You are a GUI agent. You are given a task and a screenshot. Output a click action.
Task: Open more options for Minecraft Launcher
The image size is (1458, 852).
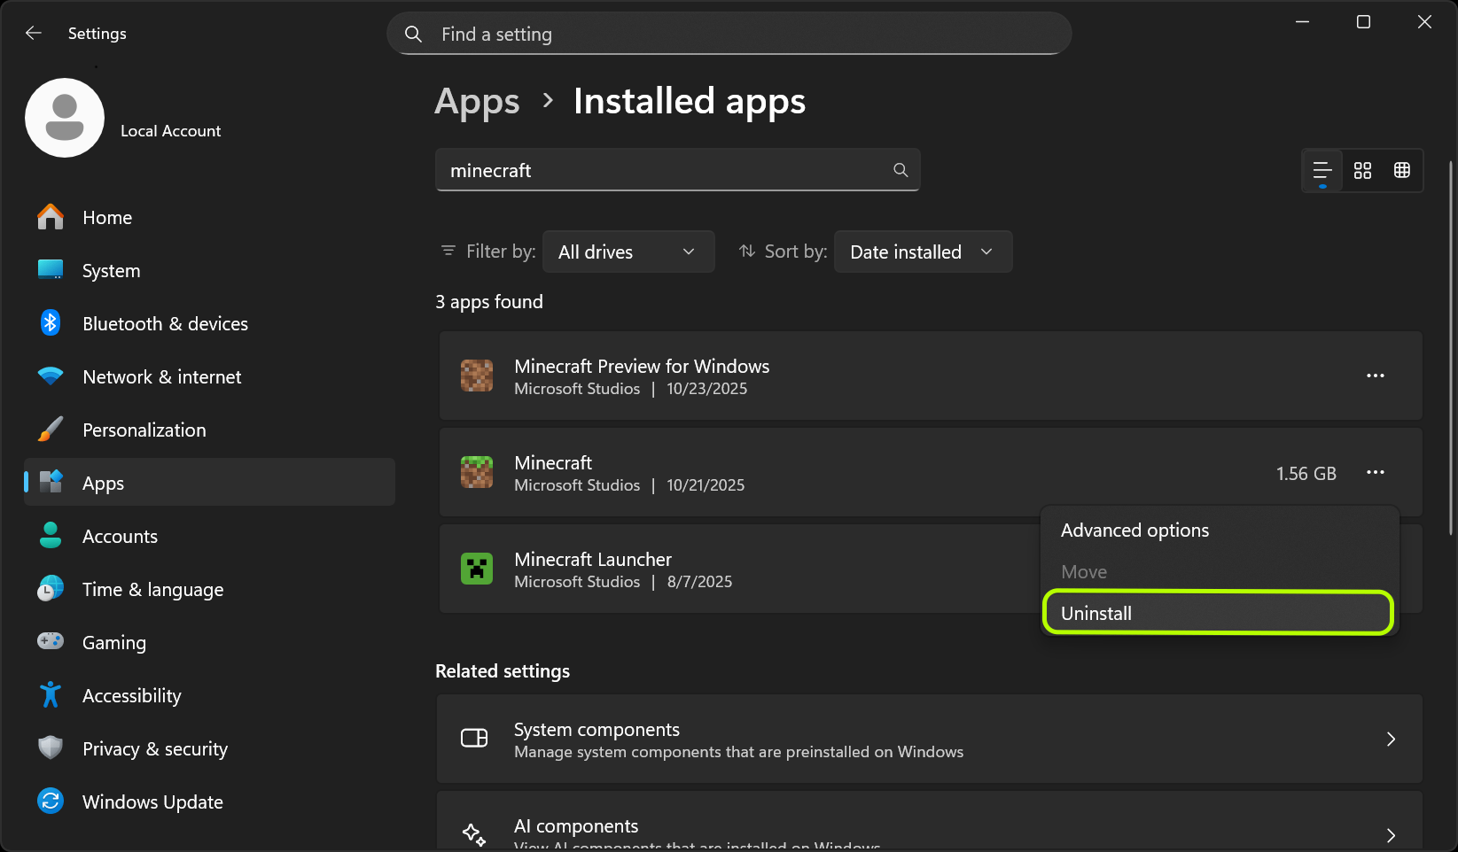(x=1376, y=569)
